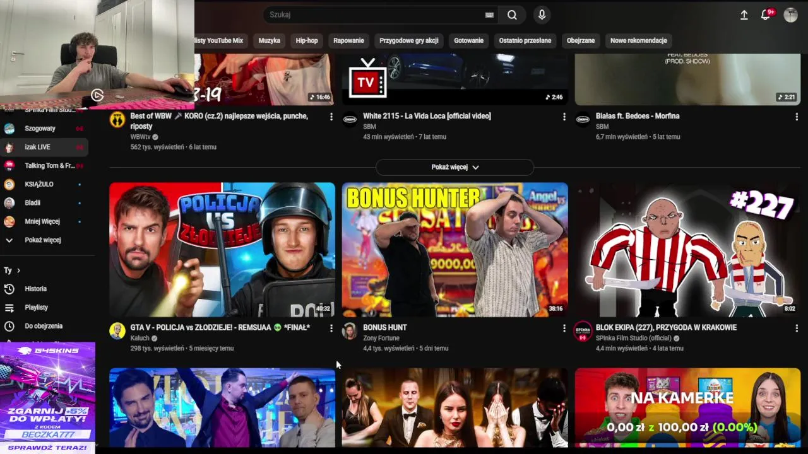Viewport: 808px width, 454px height.
Task: Open options menu for GTA V Policja video
Action: coord(331,328)
